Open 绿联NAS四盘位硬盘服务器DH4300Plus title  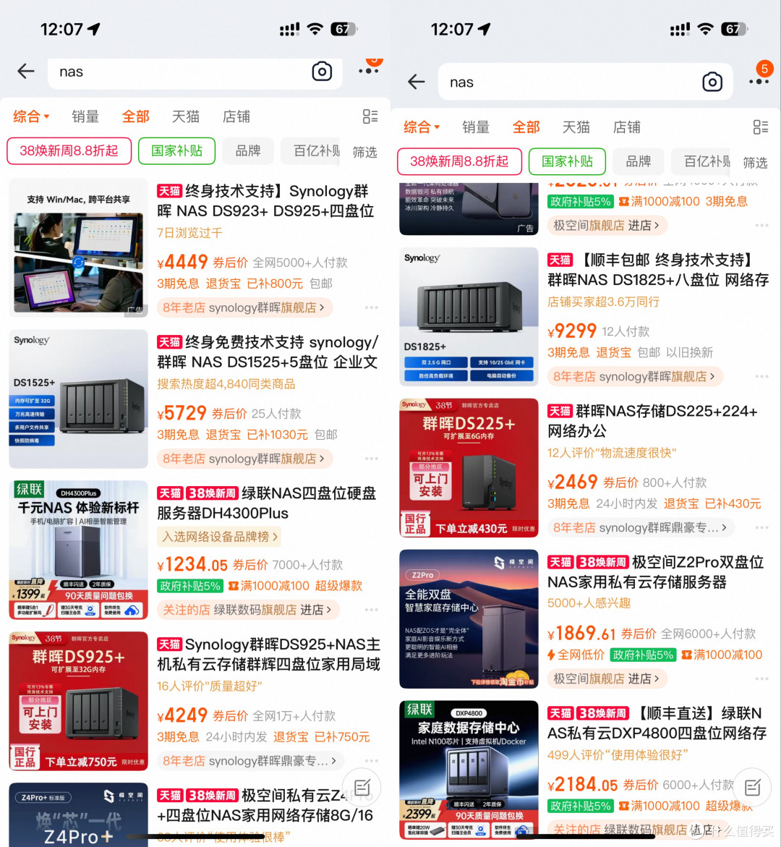[x=268, y=503]
